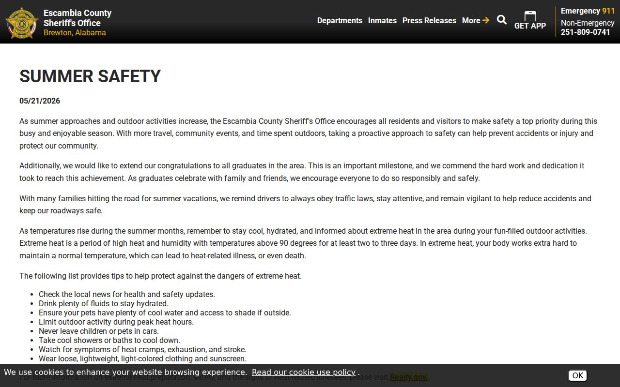This screenshot has width=620, height=387.
Task: Click 'Drink plenty of fluids to stay hydrated.'
Action: pos(104,303)
